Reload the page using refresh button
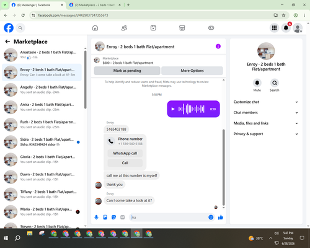This screenshot has height=248, width=310. [23, 15]
